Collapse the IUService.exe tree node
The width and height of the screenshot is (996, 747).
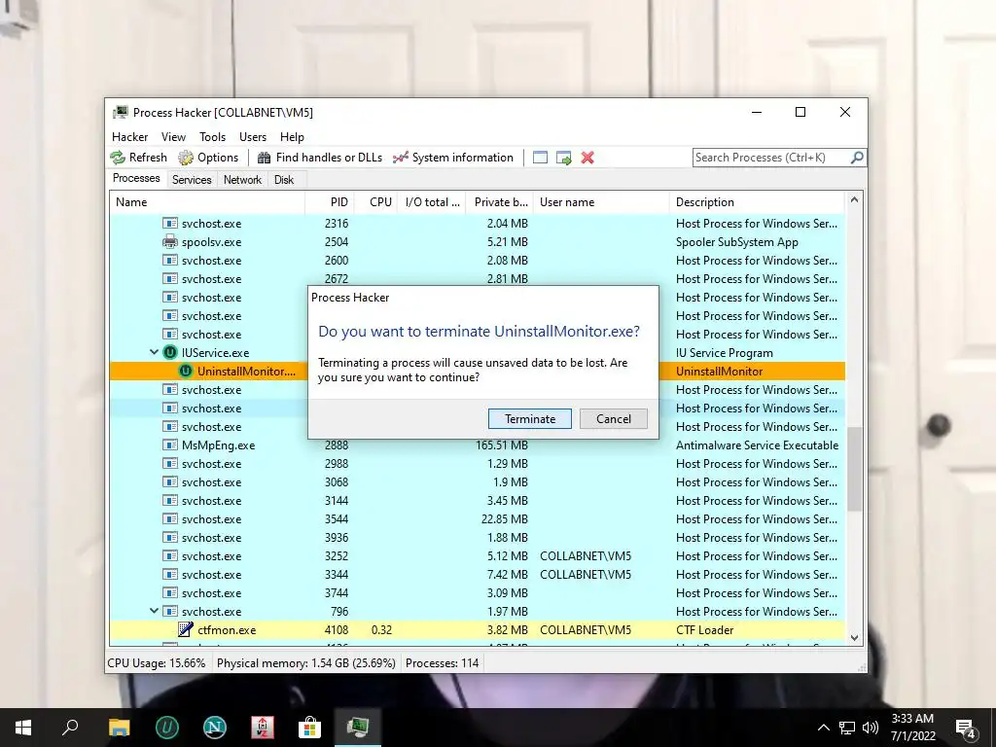click(154, 352)
